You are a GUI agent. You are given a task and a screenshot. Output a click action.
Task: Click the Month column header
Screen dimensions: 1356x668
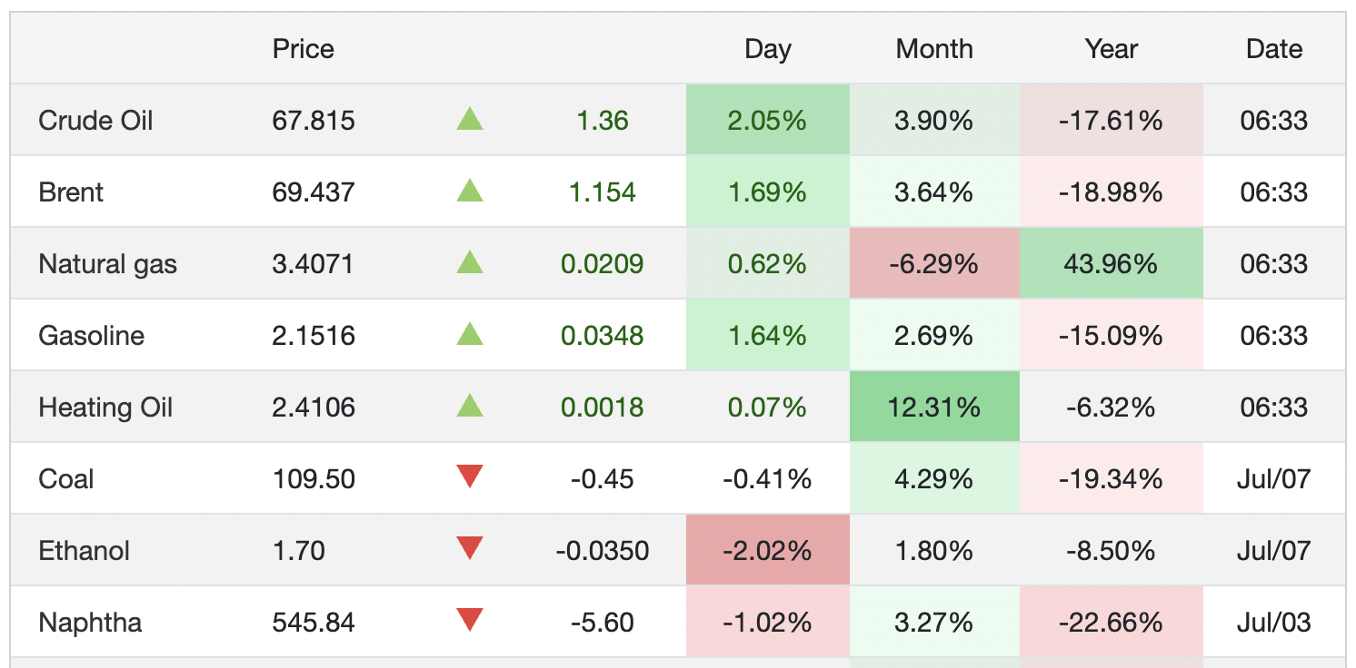[934, 48]
